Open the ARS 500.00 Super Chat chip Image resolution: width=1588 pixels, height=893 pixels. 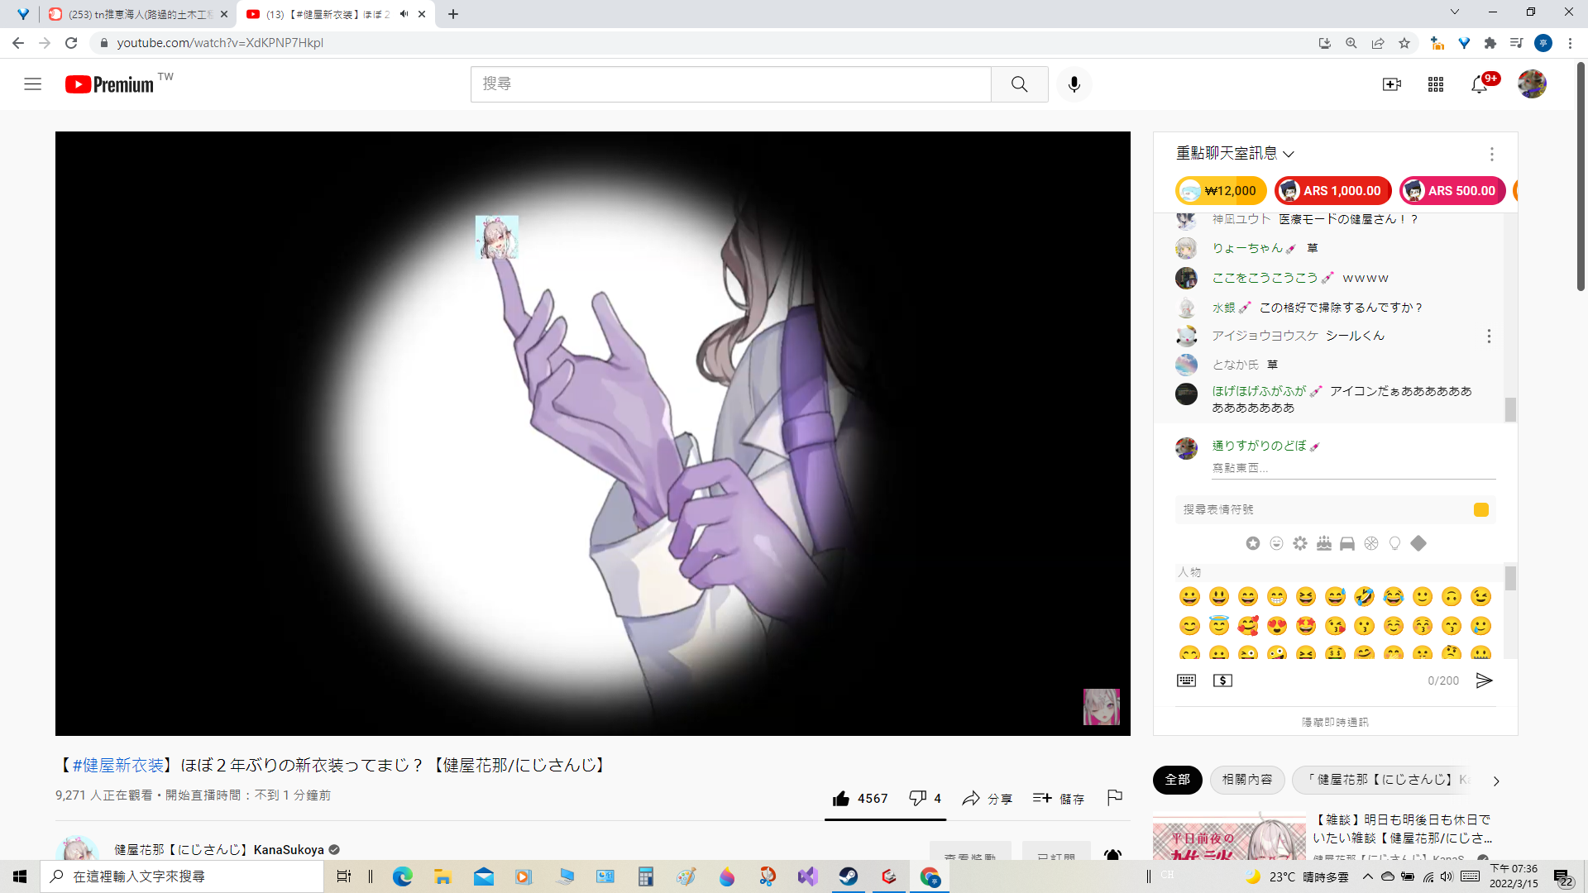click(x=1452, y=191)
